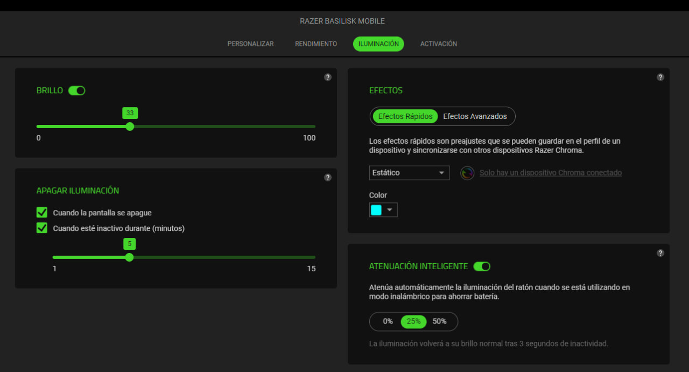Click the minutes value tooltip '5'

coord(129,244)
